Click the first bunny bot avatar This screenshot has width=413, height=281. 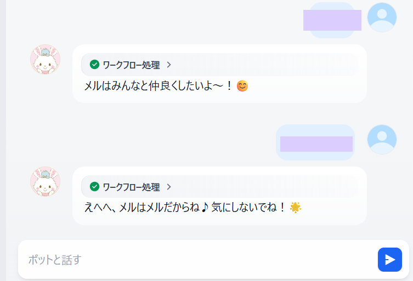point(45,60)
